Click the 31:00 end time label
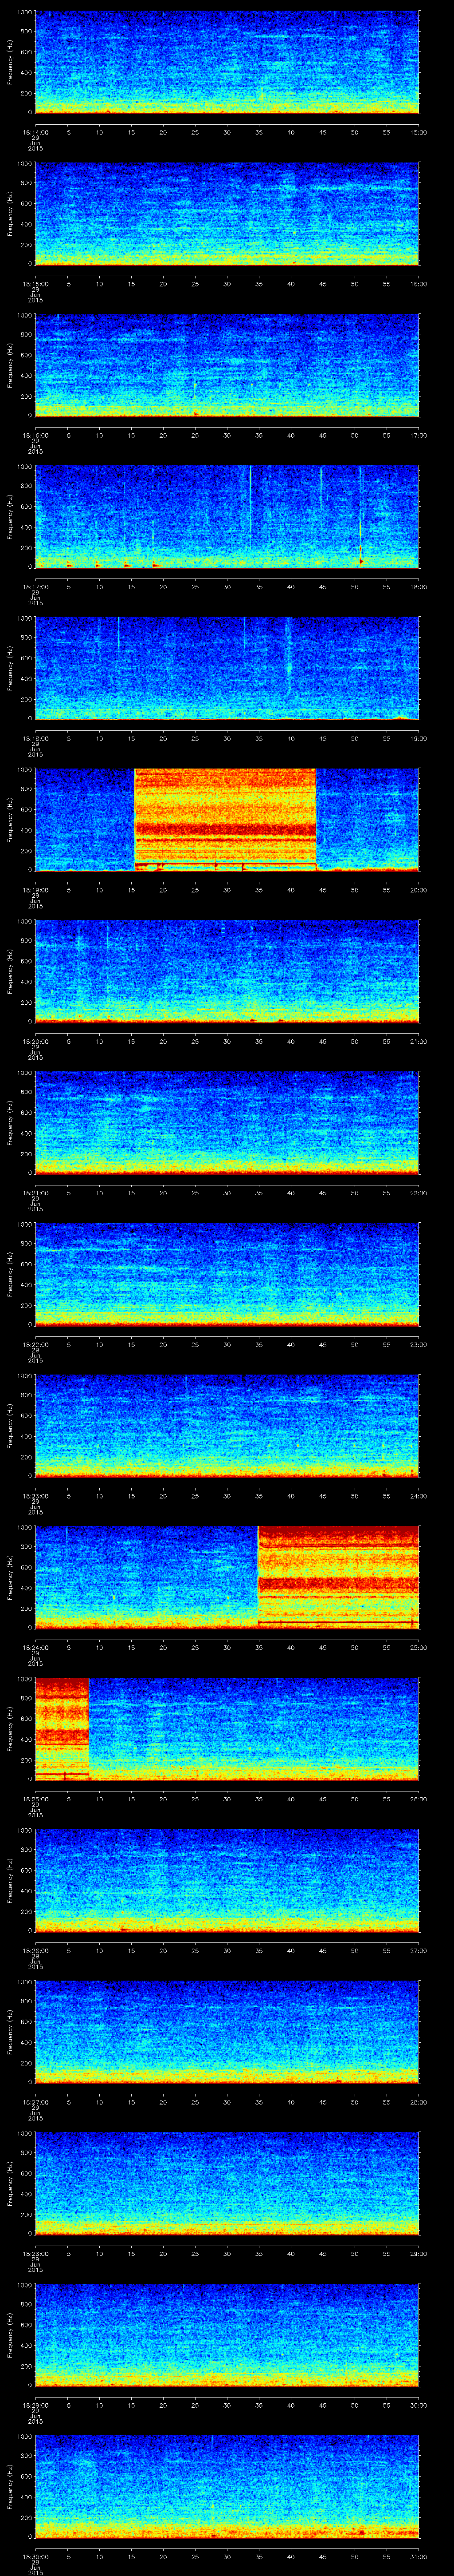This screenshot has height=2576, width=454. coord(418,2556)
